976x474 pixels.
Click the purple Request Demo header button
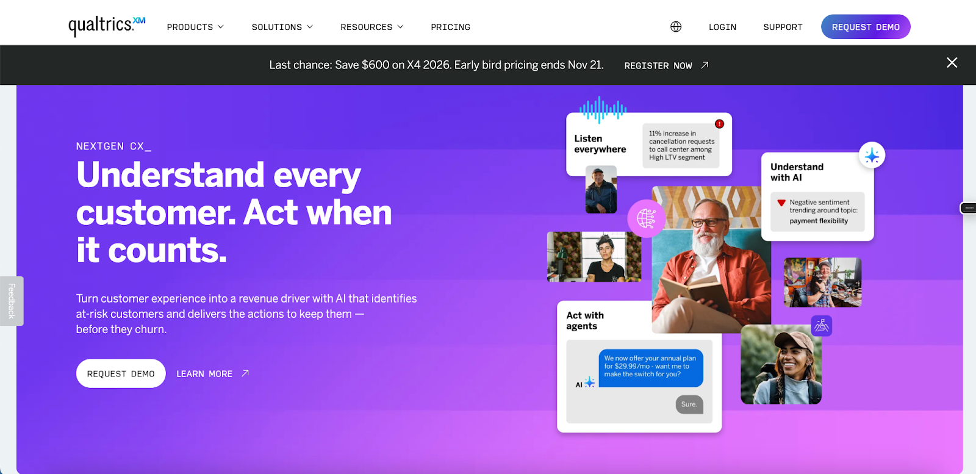[866, 27]
